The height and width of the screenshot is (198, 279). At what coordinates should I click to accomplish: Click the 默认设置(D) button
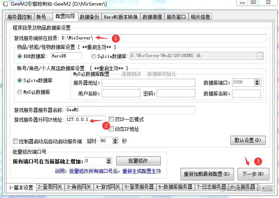pos(248,141)
